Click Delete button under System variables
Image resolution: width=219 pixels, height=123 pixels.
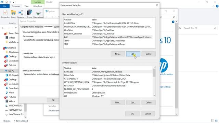149,102
